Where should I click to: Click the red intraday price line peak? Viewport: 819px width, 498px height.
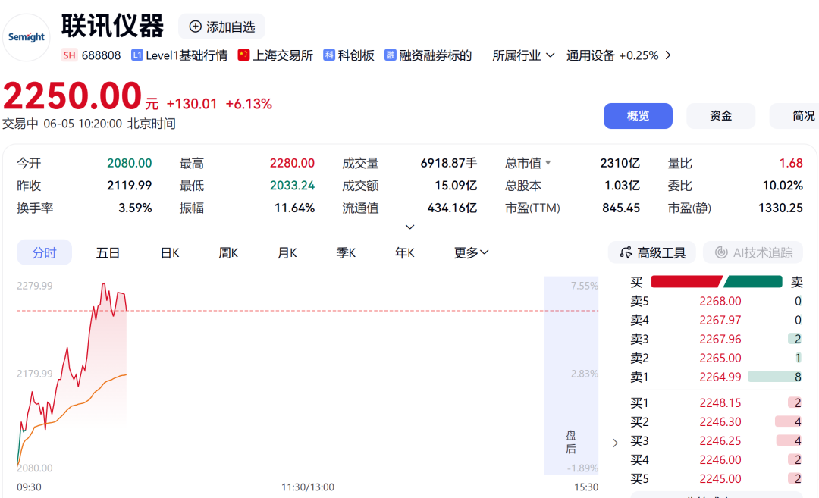click(x=104, y=284)
